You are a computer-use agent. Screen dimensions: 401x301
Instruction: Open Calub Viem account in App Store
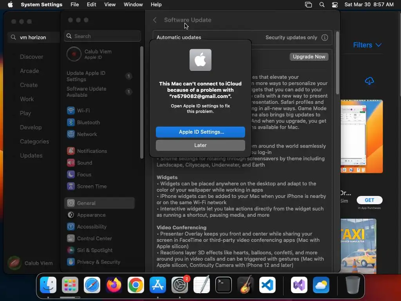pos(30,263)
